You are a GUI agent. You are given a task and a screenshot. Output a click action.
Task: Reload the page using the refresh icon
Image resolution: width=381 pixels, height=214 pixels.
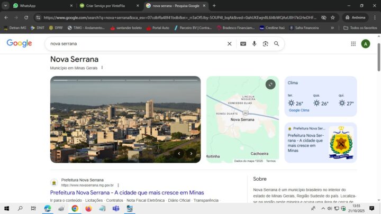[x=26, y=17]
